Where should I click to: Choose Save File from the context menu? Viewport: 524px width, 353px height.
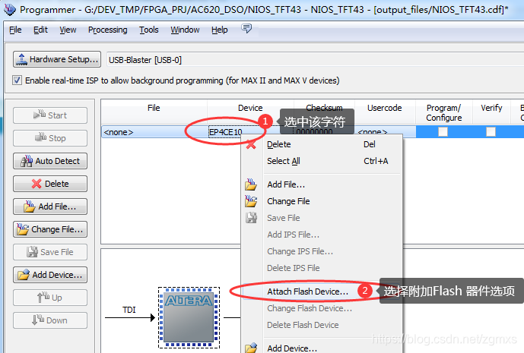[322, 218]
